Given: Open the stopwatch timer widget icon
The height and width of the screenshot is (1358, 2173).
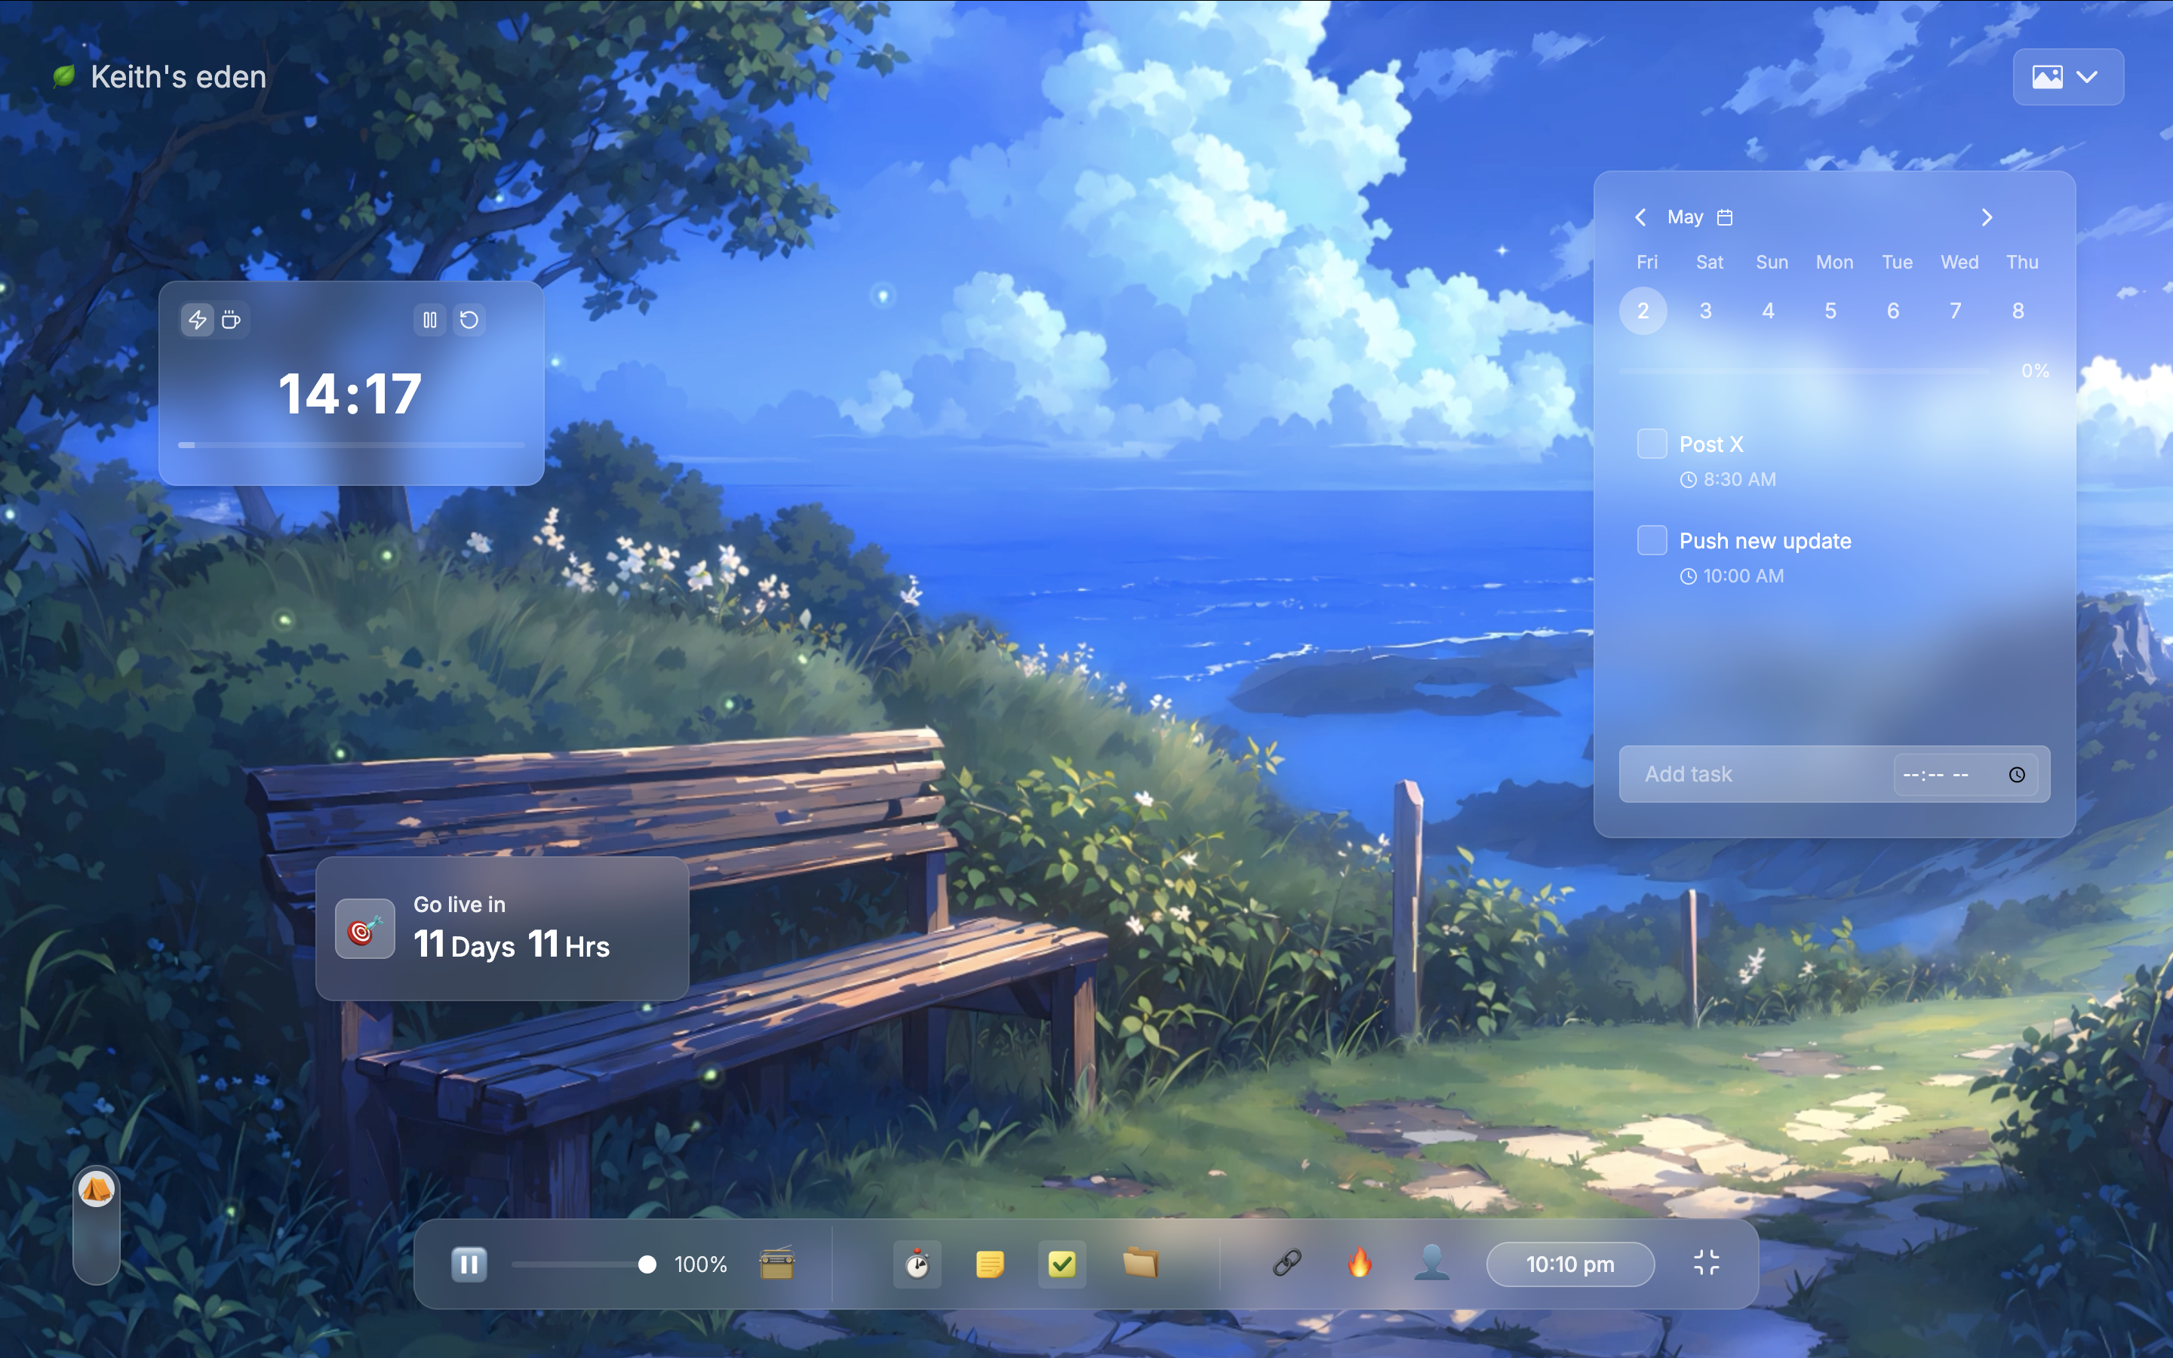Looking at the screenshot, I should 917,1264.
